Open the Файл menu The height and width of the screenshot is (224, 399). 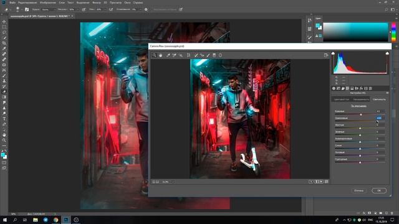click(12, 2)
